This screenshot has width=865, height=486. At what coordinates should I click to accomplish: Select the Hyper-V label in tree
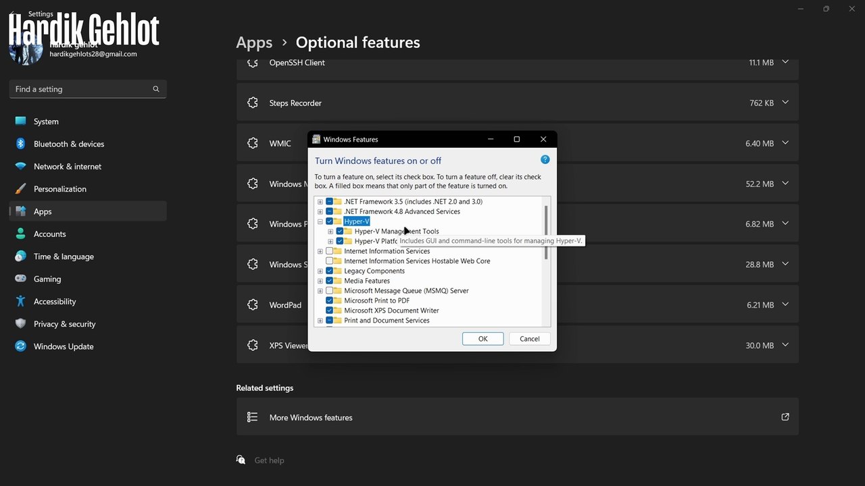357,221
